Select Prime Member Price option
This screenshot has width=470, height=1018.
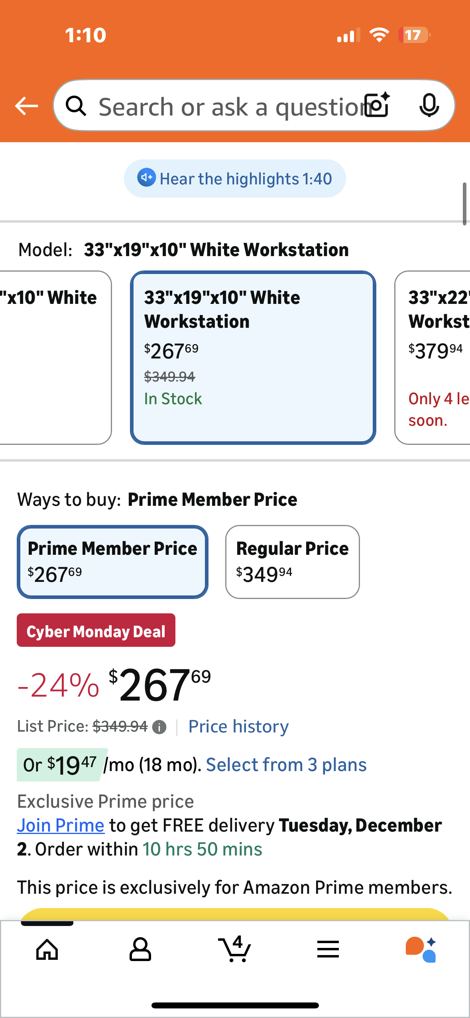click(x=112, y=562)
